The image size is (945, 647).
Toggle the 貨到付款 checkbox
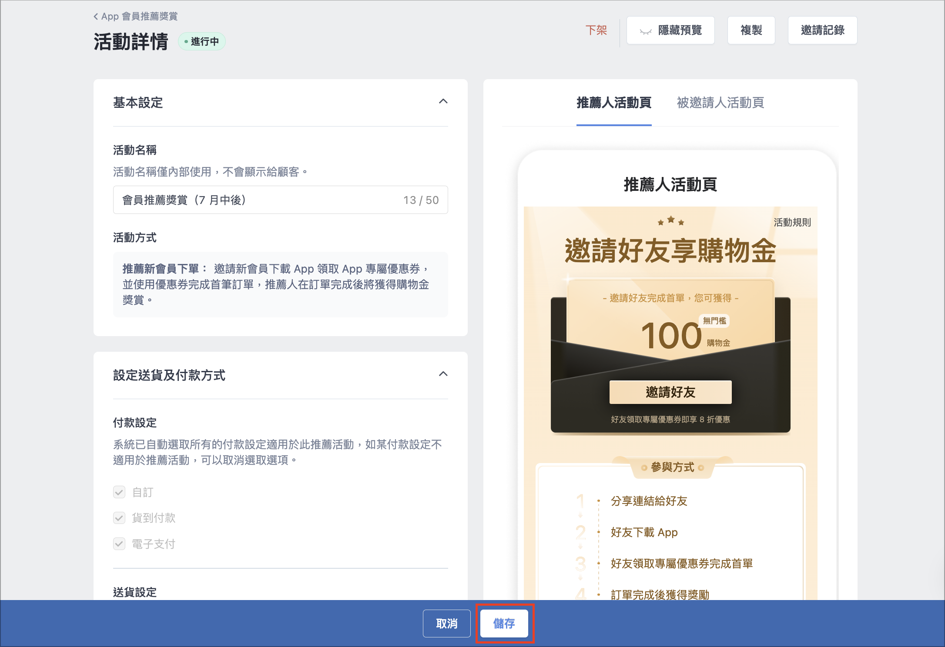pyautogui.click(x=119, y=518)
